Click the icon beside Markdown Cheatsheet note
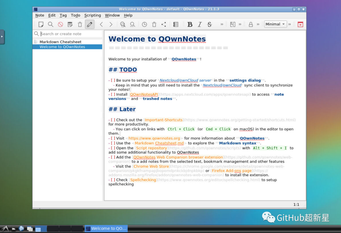The height and width of the screenshot is (233, 341). pyautogui.click(x=36, y=42)
